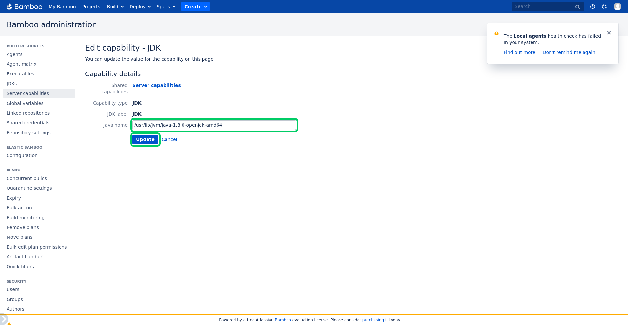
Task: Open Authors under Security
Action: 15,309
